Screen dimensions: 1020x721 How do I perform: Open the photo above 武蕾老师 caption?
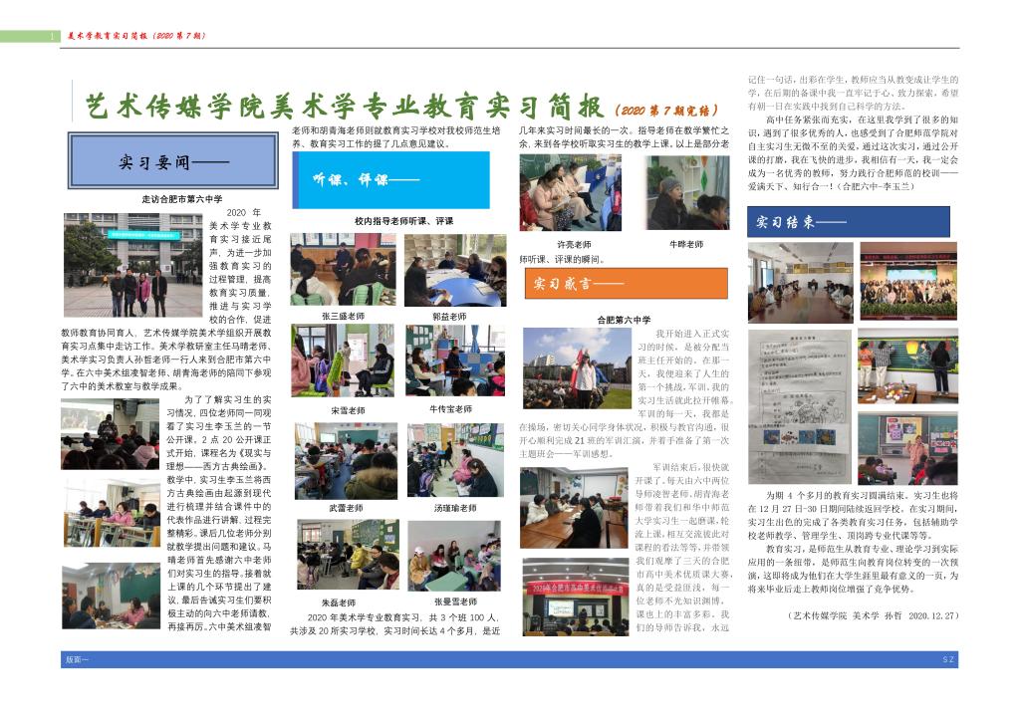coord(346,461)
